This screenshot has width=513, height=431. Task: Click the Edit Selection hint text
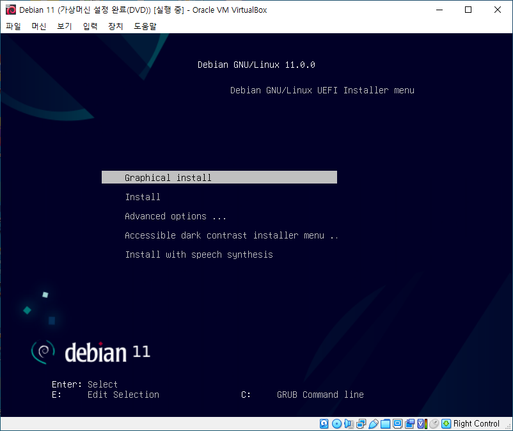coord(123,395)
